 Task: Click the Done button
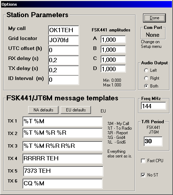pos(154,18)
